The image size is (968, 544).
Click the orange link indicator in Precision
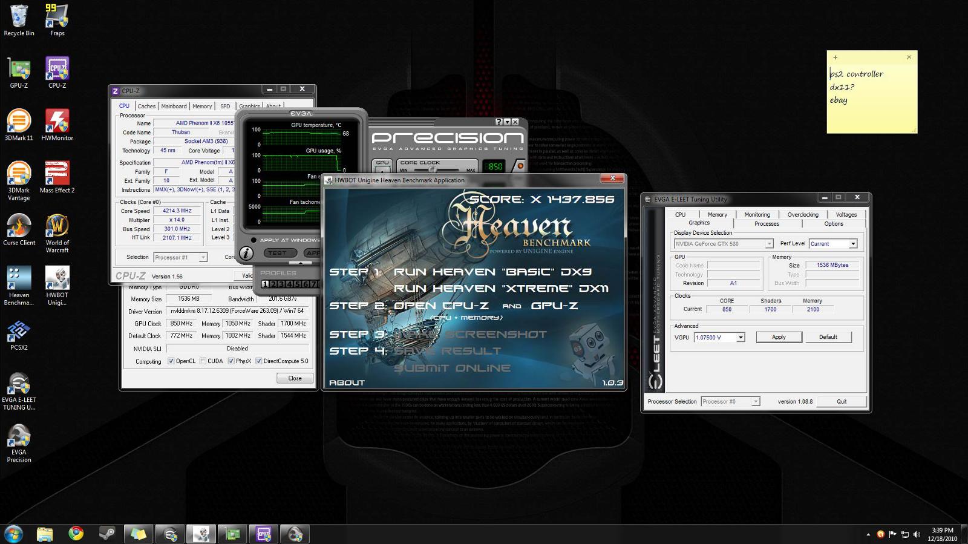click(x=520, y=166)
